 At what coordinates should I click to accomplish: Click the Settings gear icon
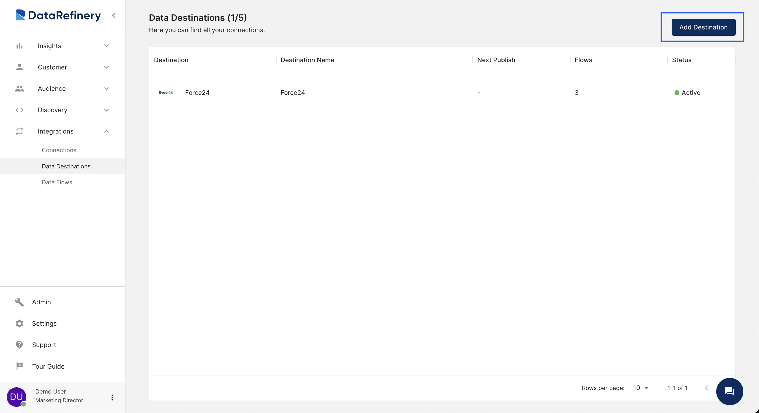pyautogui.click(x=19, y=324)
